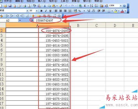
Task: Select column C header
Action: click(x=97, y=25)
